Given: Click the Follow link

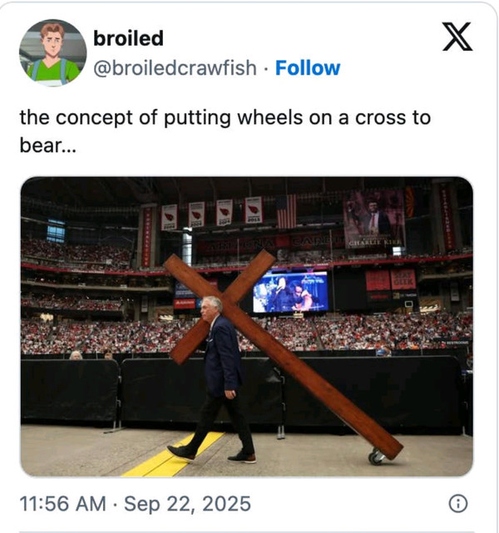Looking at the screenshot, I should click(308, 68).
